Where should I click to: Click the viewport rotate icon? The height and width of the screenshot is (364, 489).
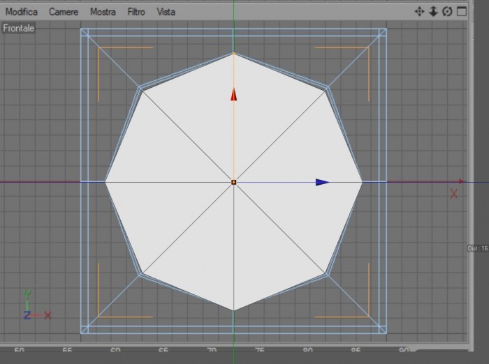click(x=447, y=12)
